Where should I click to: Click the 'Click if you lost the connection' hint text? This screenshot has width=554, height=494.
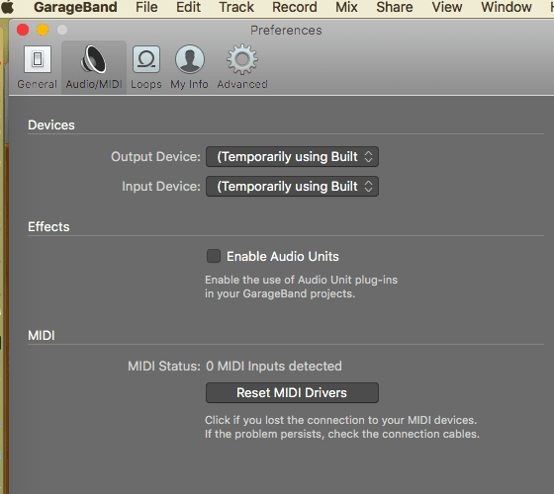(342, 427)
